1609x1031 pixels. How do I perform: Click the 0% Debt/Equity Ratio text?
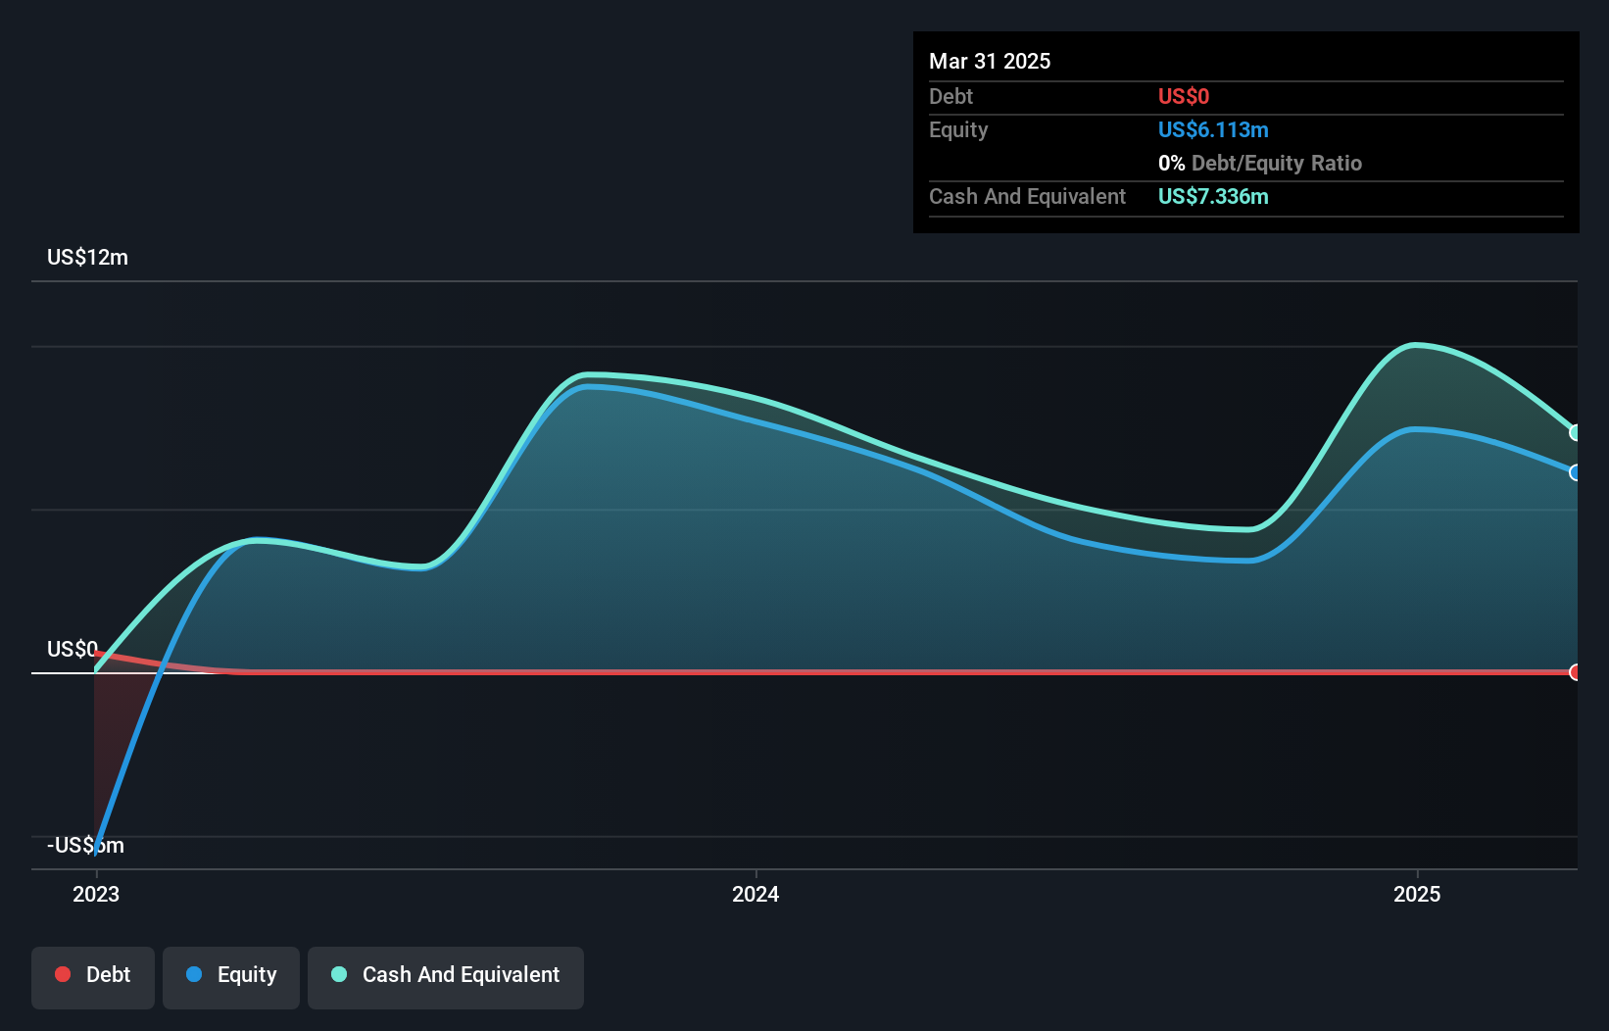[x=1260, y=163]
